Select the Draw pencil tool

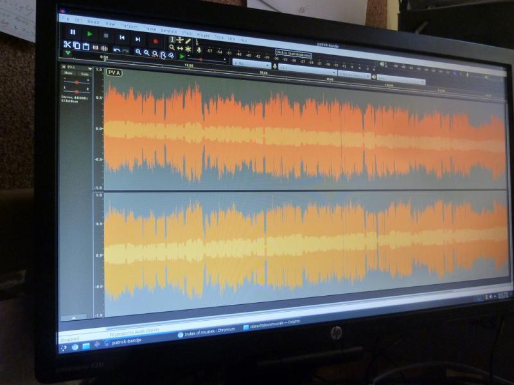click(188, 41)
